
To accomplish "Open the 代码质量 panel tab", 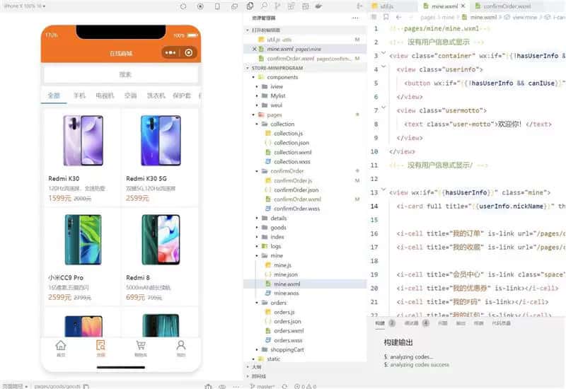I will pos(501,323).
